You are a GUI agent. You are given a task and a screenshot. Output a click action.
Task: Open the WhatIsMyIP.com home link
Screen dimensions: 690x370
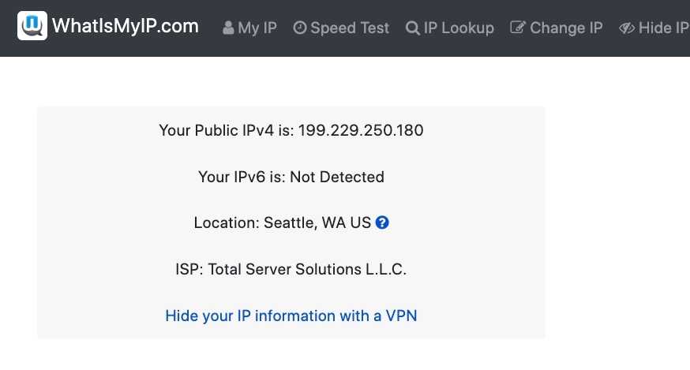[x=125, y=27]
